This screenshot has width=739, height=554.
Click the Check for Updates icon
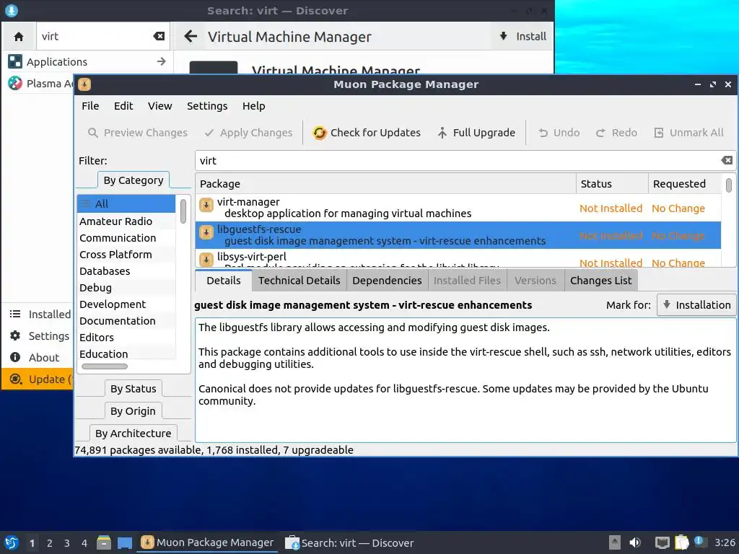tap(319, 133)
